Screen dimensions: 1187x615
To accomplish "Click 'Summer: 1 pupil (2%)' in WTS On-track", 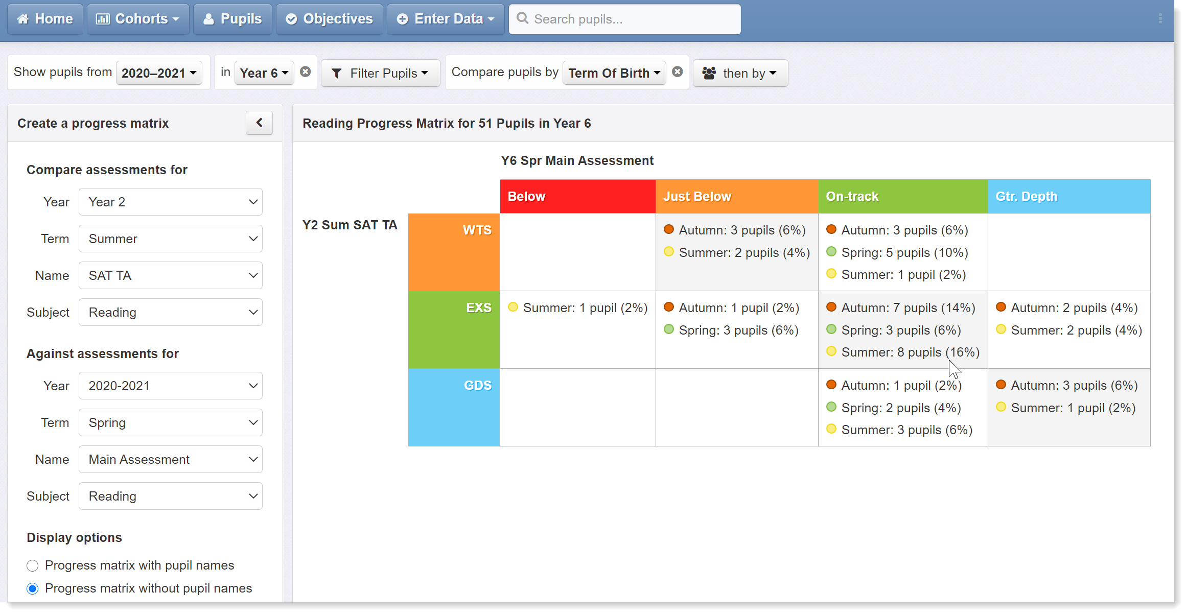I will point(903,275).
